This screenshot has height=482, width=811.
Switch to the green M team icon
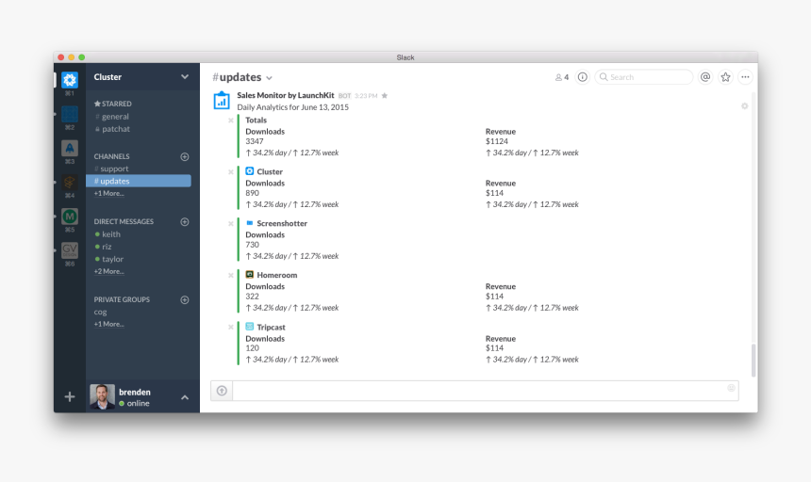tap(70, 217)
